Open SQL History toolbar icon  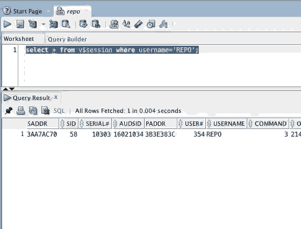pos(150,24)
